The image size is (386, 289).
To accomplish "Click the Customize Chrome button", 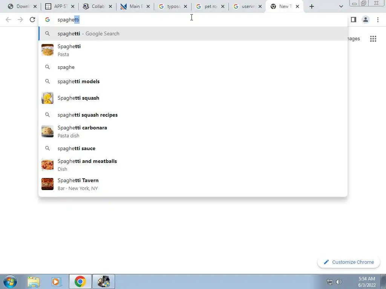I will 349,262.
